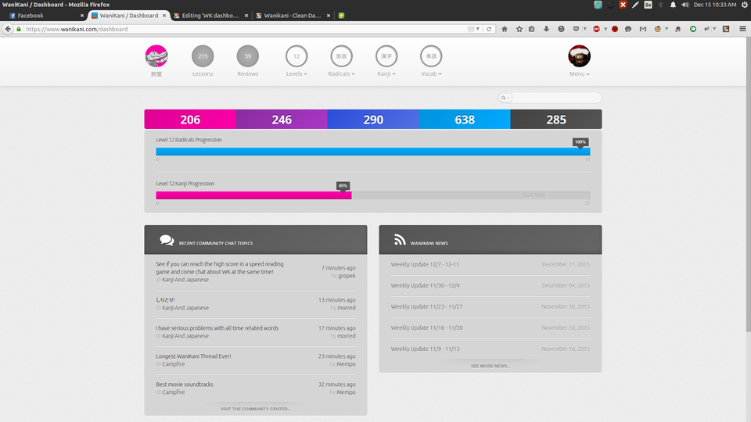Click the green circle extension icon
The height and width of the screenshot is (422, 751).
click(692, 29)
